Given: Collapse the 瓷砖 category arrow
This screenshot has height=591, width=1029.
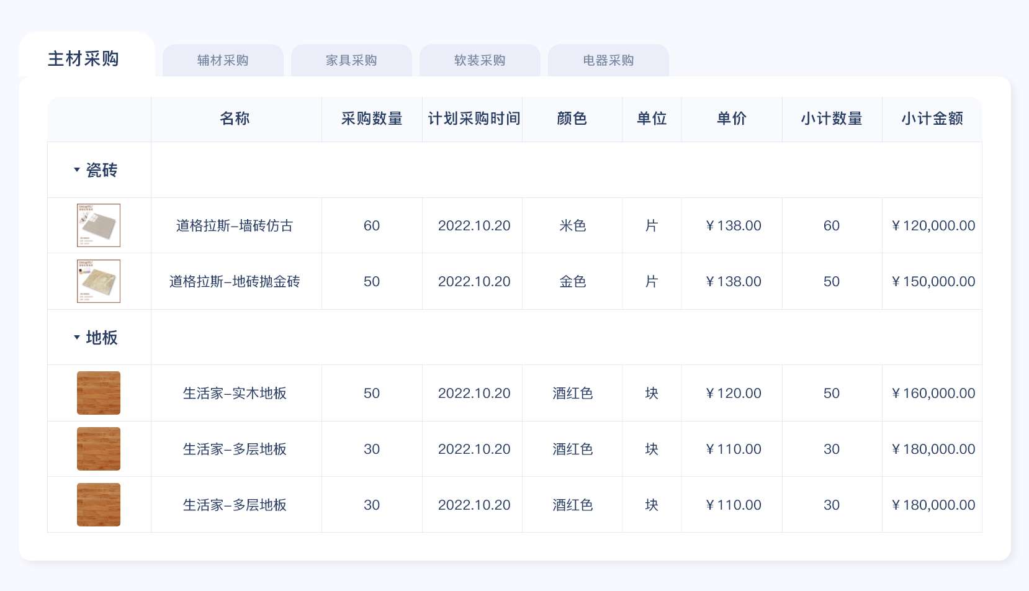Looking at the screenshot, I should click(77, 169).
